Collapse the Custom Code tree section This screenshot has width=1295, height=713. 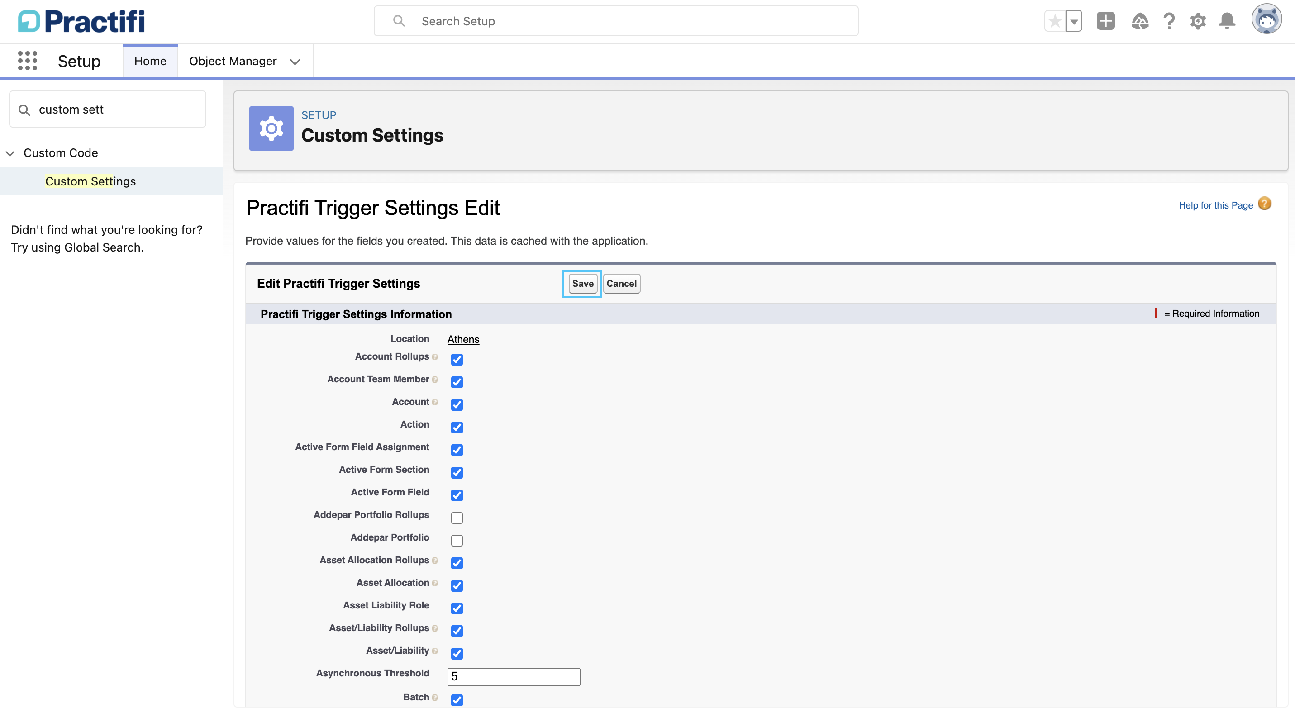tap(10, 153)
